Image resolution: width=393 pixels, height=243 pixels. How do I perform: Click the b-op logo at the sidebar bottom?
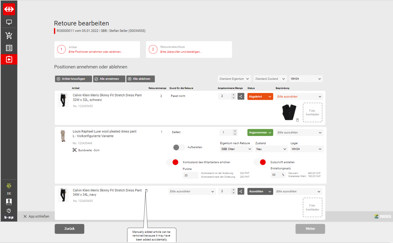coord(9,217)
